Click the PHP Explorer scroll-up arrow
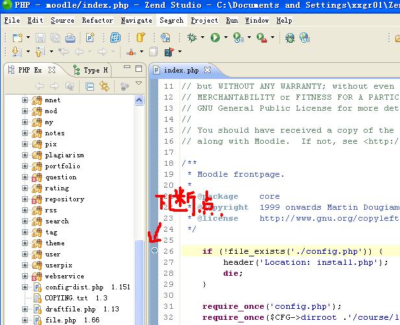 click(139, 100)
